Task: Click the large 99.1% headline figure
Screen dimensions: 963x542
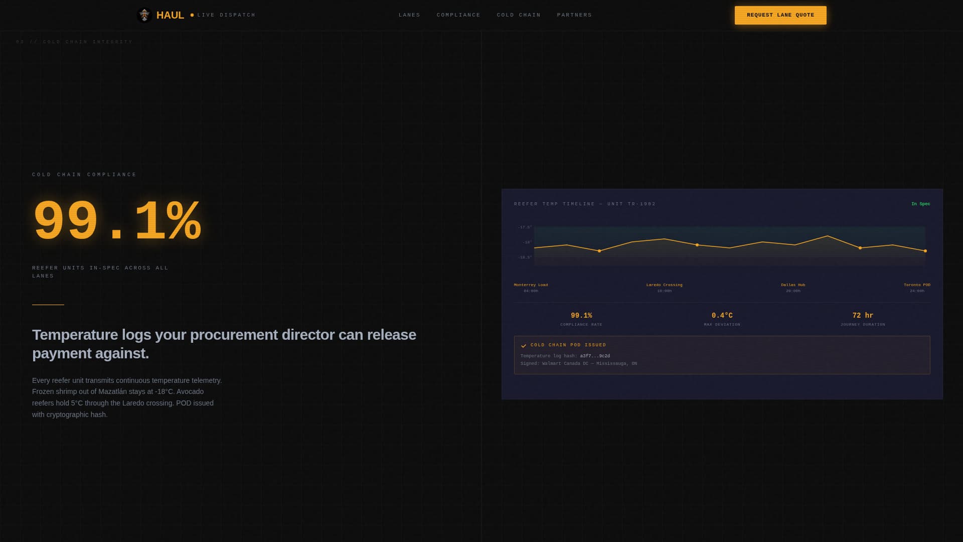Action: pos(117,221)
